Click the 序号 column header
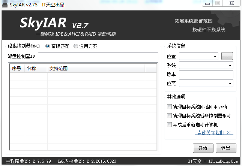242x166 pixels. (x=17, y=69)
